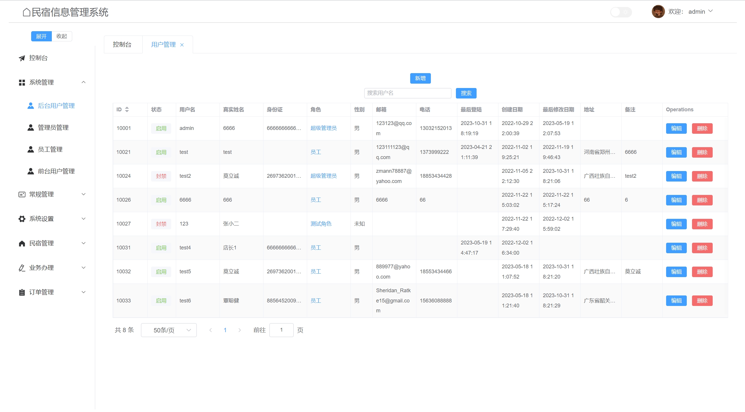Focus the 搜索用户名 search field
The width and height of the screenshot is (745, 412).
tap(407, 93)
